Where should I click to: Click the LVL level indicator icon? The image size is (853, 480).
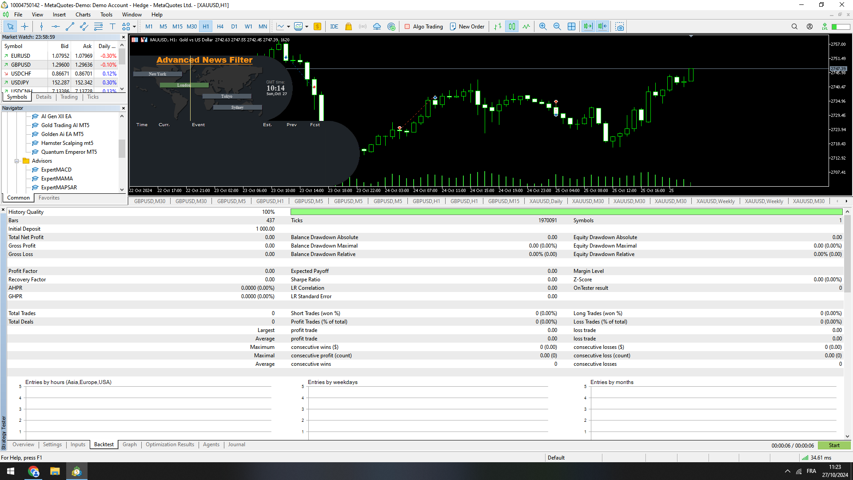[825, 27]
